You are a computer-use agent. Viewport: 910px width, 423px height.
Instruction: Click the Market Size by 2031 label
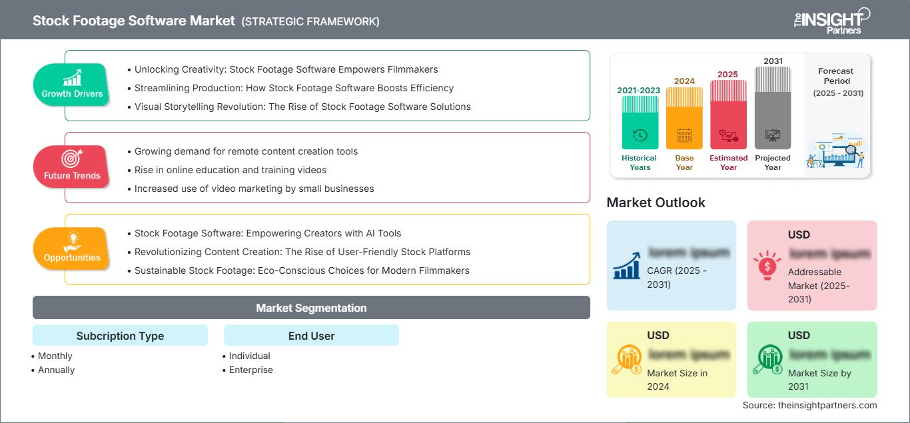click(x=819, y=380)
